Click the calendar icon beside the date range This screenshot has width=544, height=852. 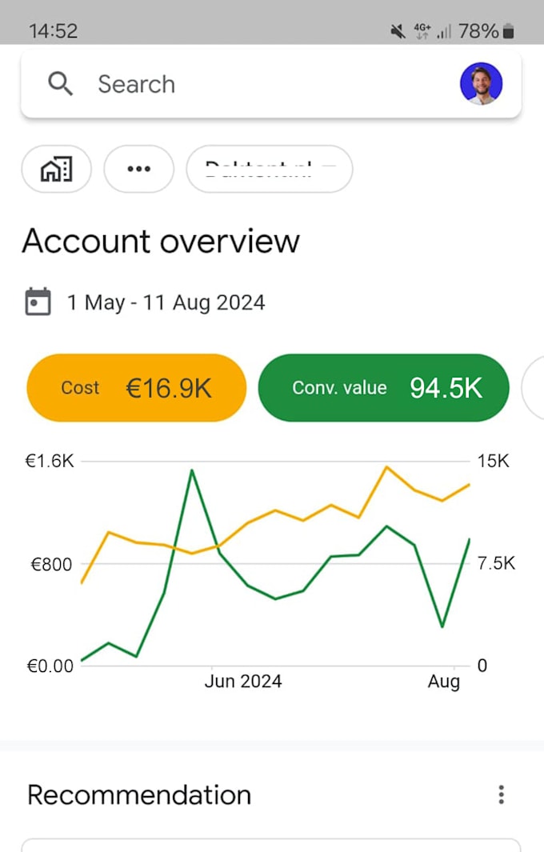[x=38, y=302]
